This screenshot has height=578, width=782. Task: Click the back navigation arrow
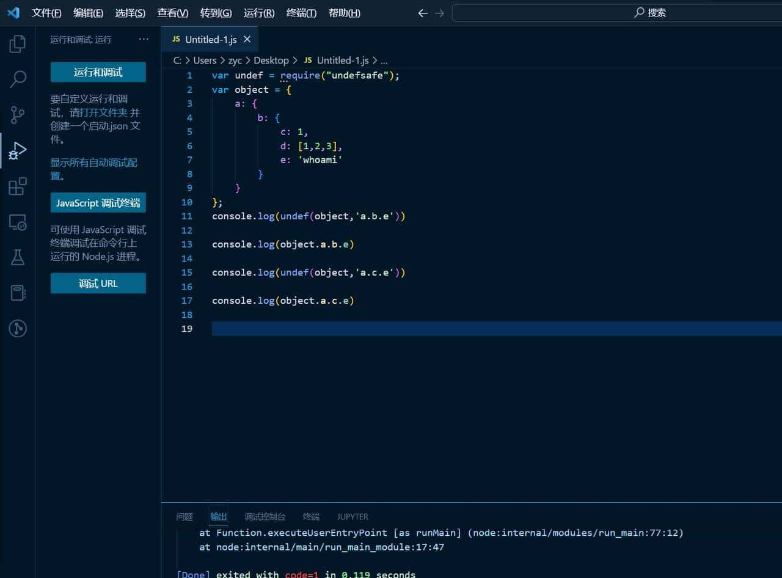pyautogui.click(x=422, y=12)
